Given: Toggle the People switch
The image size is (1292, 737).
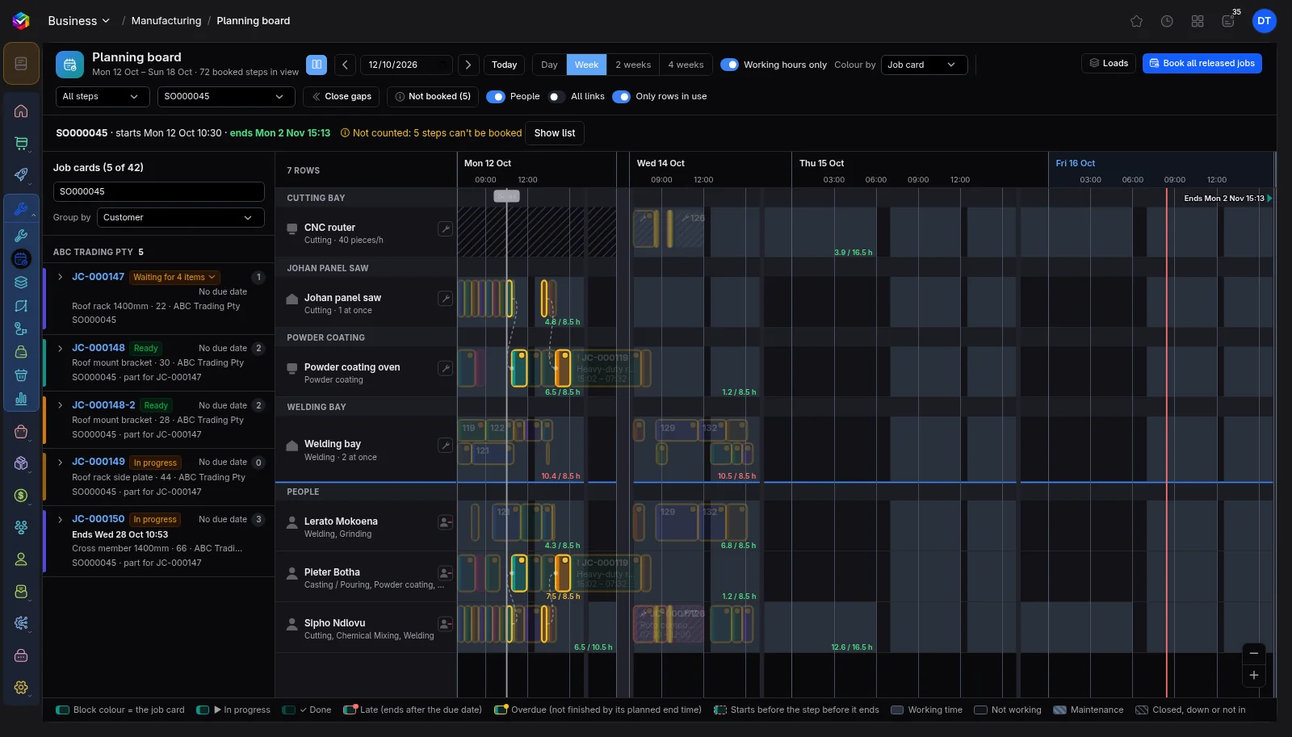Looking at the screenshot, I should pyautogui.click(x=495, y=96).
